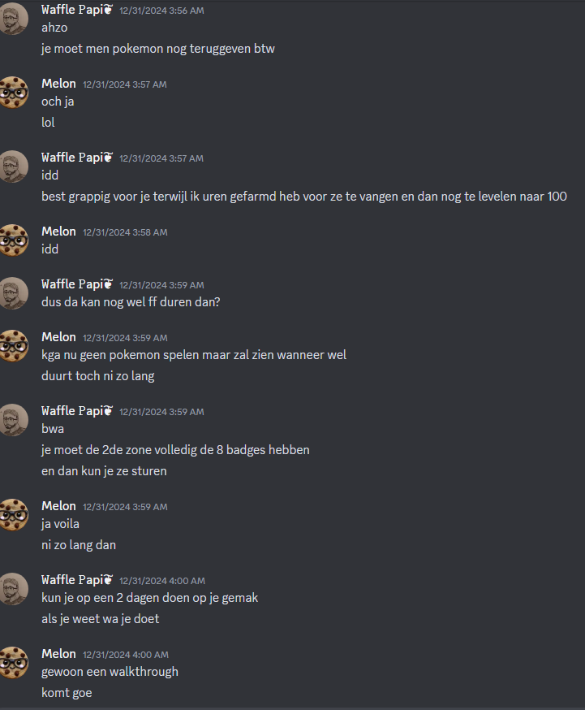This screenshot has height=710, width=585.
Task: Open the Melon username above "och ja"
Action: (58, 84)
